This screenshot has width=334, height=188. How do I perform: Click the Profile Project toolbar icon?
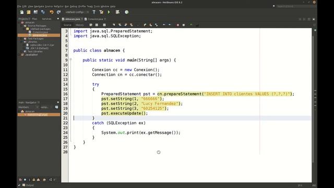coord(127,12)
